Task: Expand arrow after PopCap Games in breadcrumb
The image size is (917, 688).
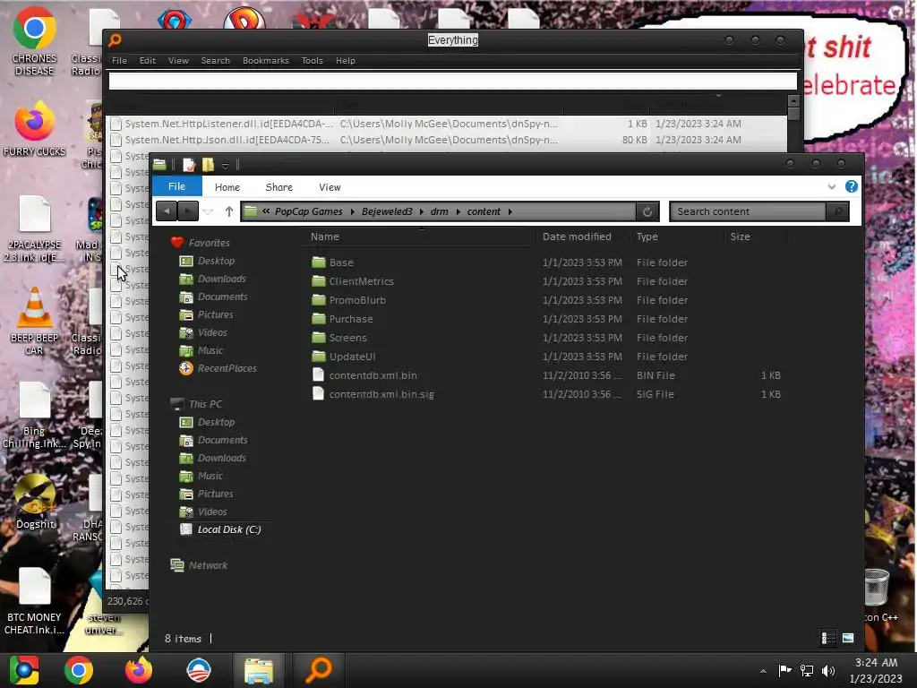Action: coord(352,211)
